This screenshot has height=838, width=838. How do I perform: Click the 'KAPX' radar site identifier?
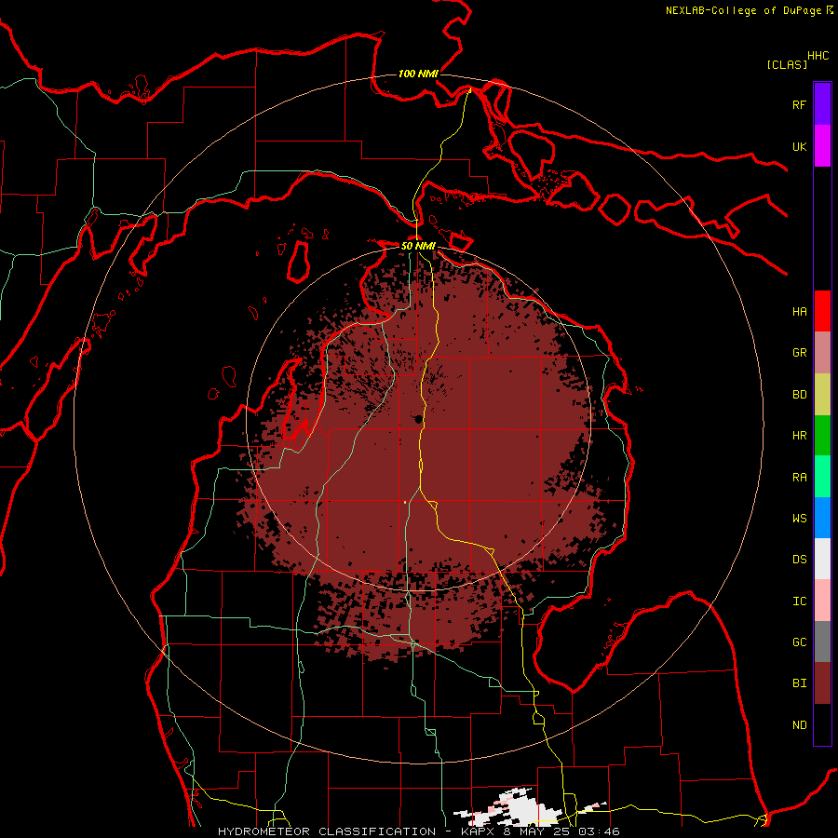pyautogui.click(x=479, y=831)
